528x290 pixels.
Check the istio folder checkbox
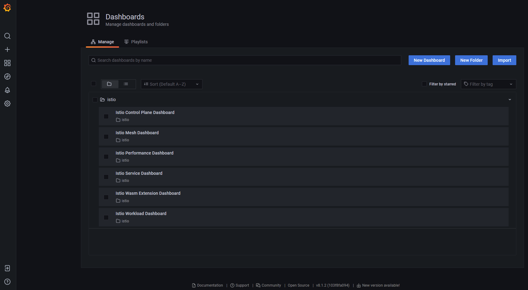(95, 100)
